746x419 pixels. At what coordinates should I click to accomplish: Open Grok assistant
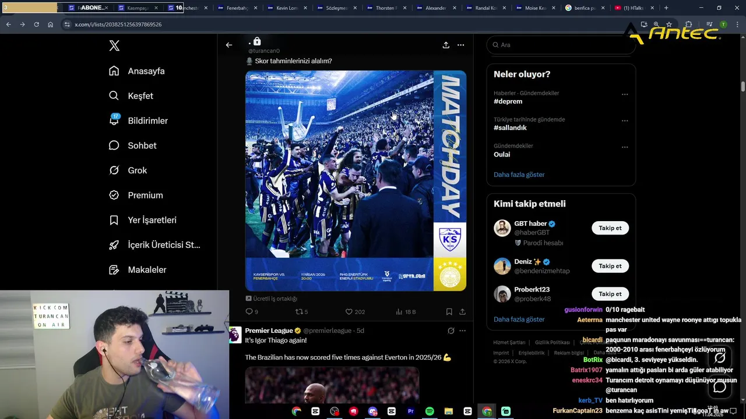tap(128, 171)
